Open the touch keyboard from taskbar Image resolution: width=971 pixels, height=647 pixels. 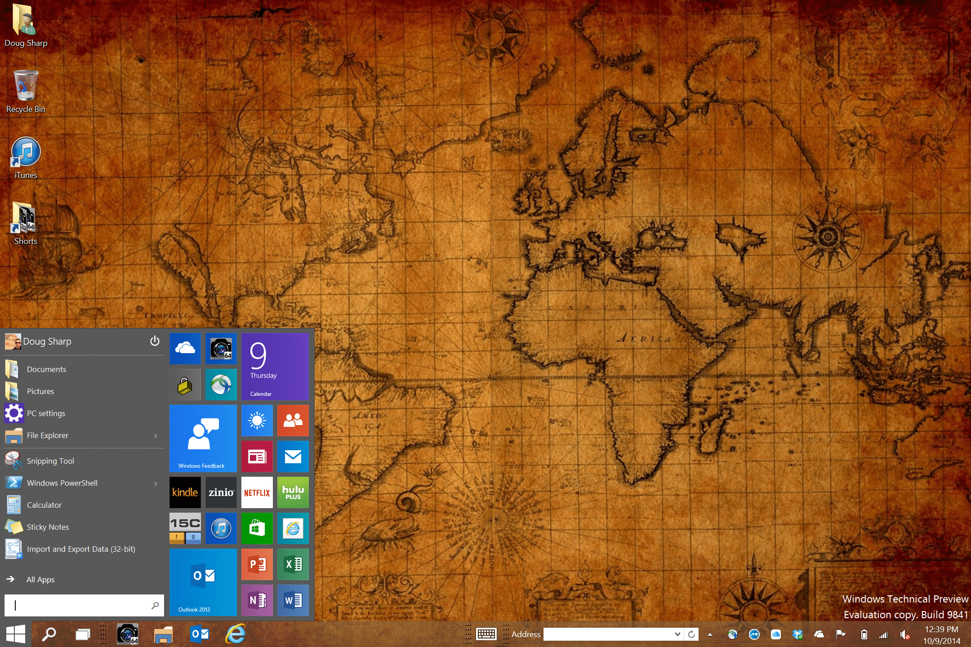tap(486, 634)
